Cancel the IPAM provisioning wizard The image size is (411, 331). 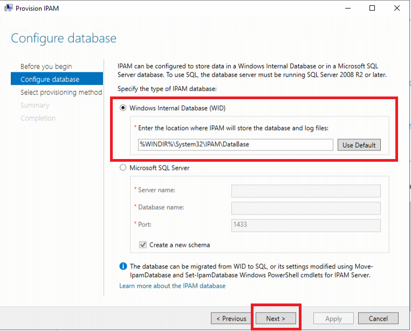click(x=378, y=319)
